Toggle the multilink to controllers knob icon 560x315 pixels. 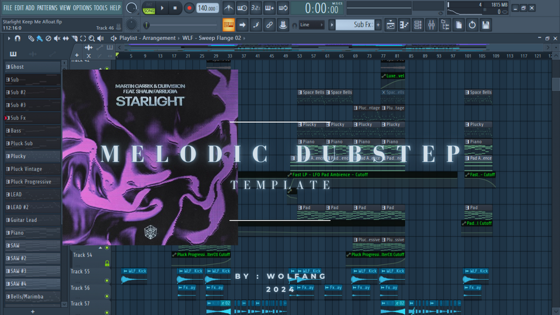pyautogui.click(x=283, y=25)
